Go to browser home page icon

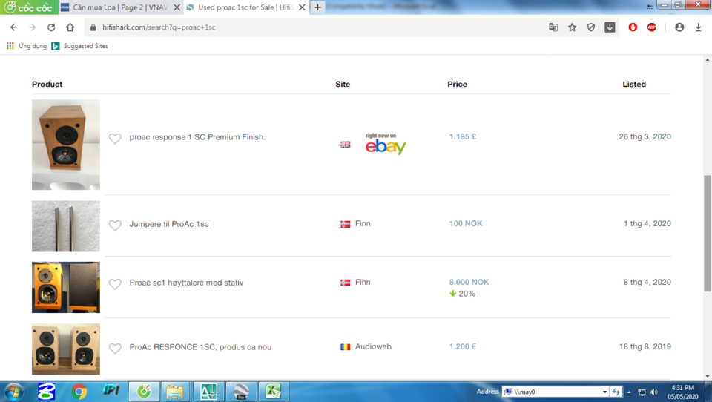[x=70, y=27]
